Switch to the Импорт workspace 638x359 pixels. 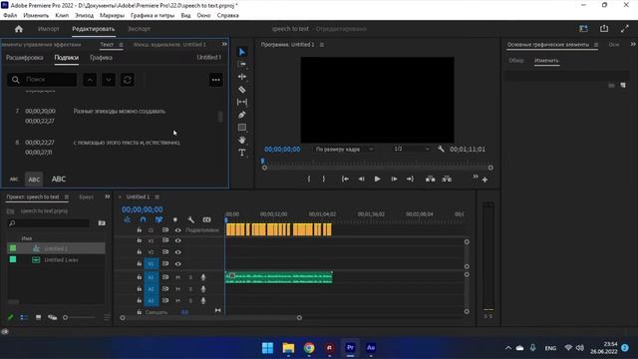pos(49,29)
